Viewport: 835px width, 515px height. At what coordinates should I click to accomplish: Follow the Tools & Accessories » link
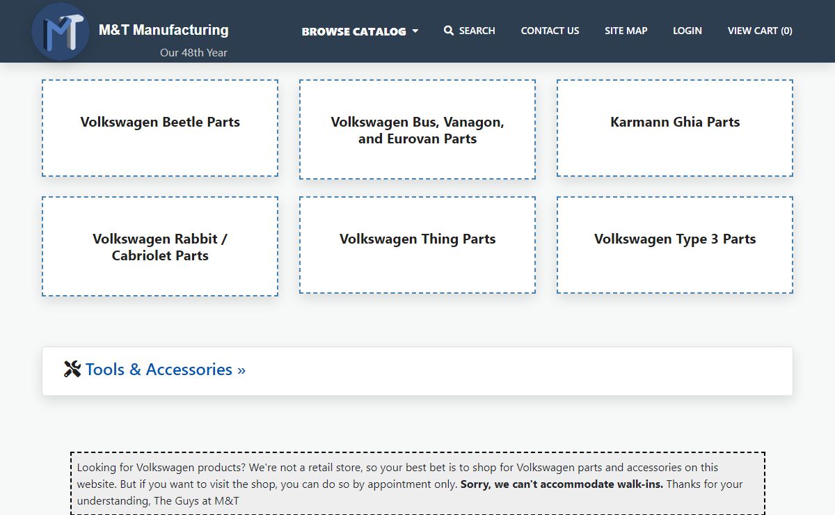(166, 370)
